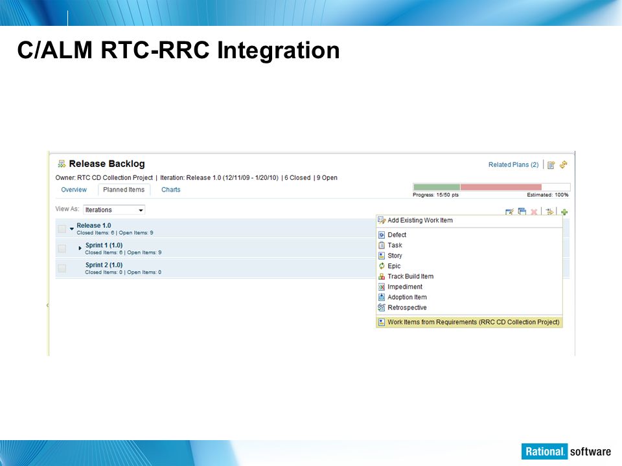Click the Release Backlog plan icon
The height and width of the screenshot is (466, 622).
tap(62, 164)
